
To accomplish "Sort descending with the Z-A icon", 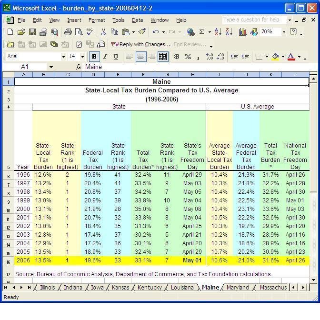I will [x=229, y=32].
